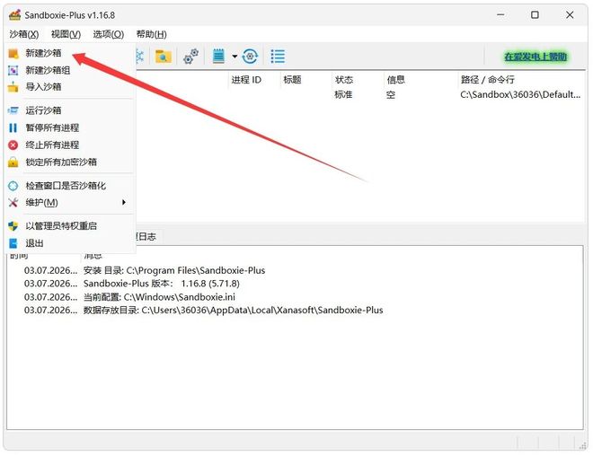The width and height of the screenshot is (593, 456).
Task: Expand the 维护(M) submenu arrow
Action: (124, 203)
